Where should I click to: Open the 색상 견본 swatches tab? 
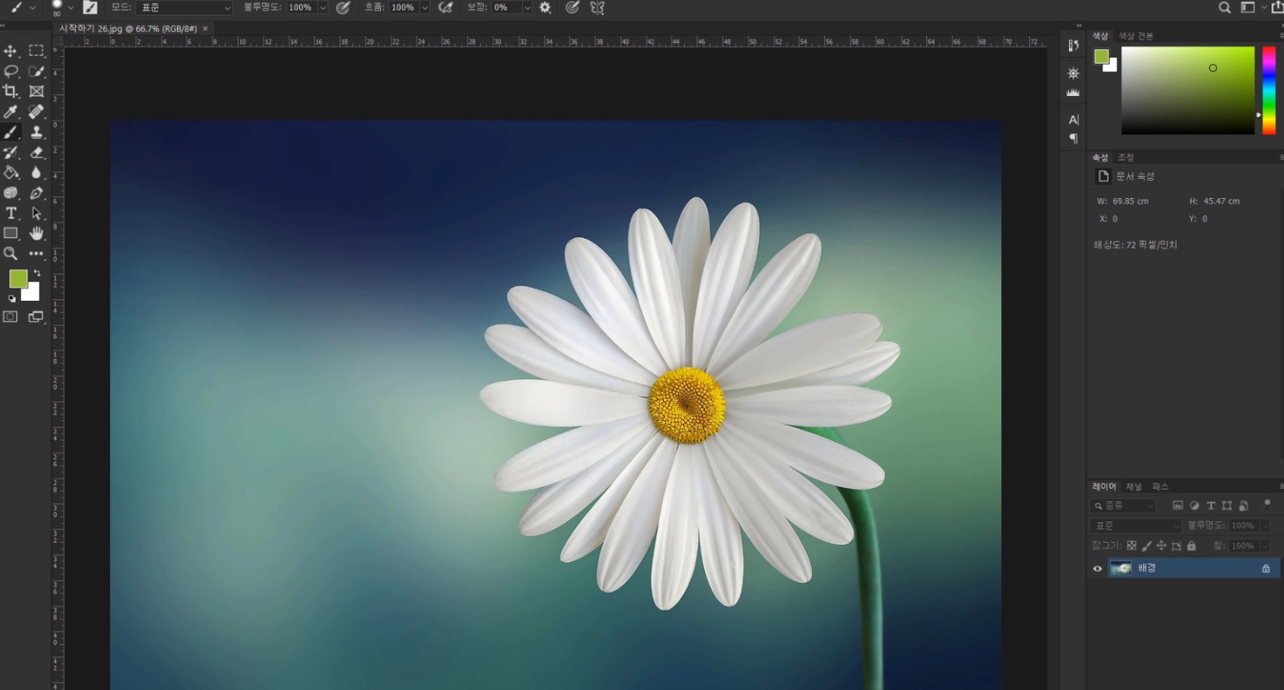pyautogui.click(x=1135, y=36)
